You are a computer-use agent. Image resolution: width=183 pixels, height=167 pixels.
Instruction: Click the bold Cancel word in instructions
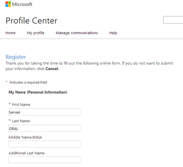[x=52, y=69]
